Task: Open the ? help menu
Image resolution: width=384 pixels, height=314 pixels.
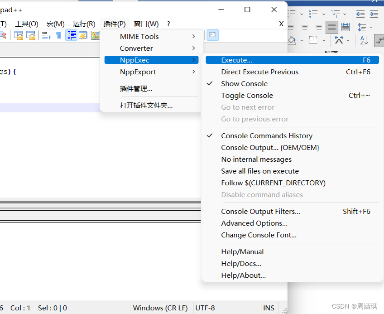Action: (x=168, y=24)
